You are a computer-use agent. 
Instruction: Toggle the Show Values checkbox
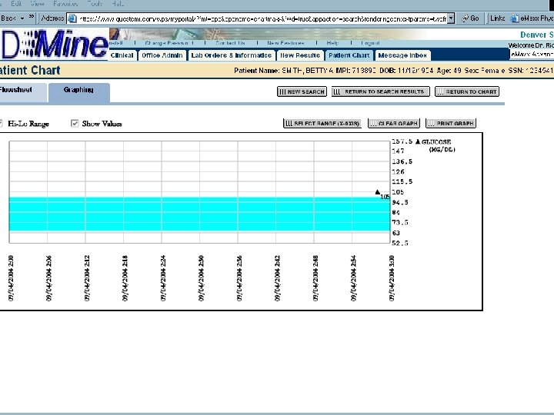click(74, 124)
